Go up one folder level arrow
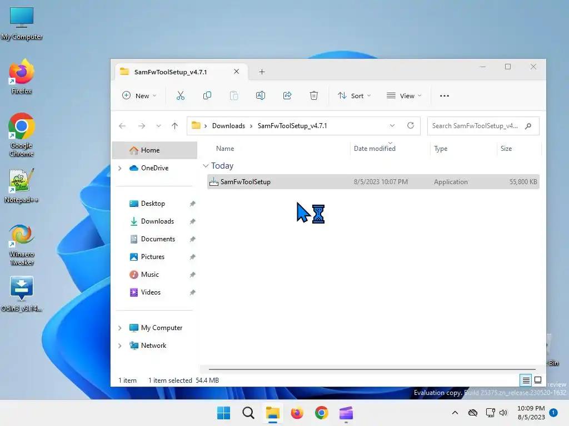The width and height of the screenshot is (569, 426). point(174,126)
